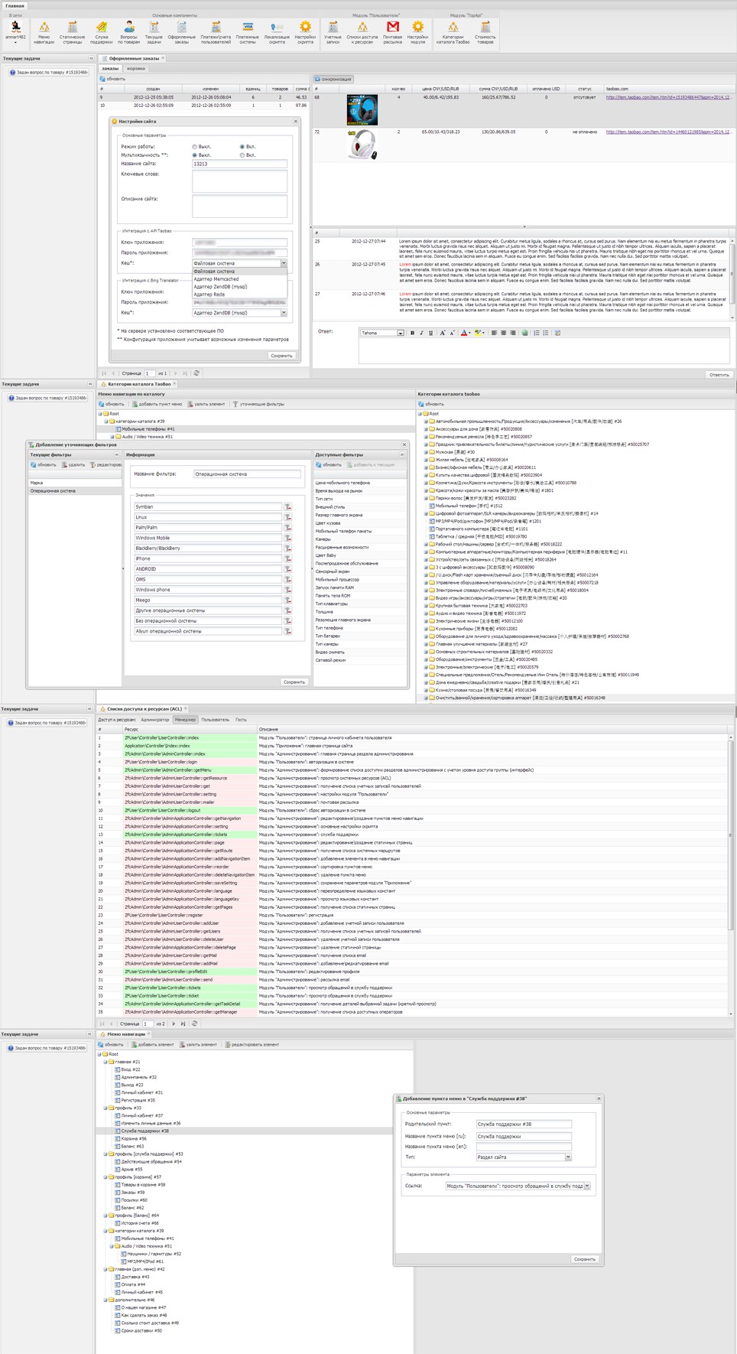Click the Ответить button
737x1354 pixels.
click(719, 375)
